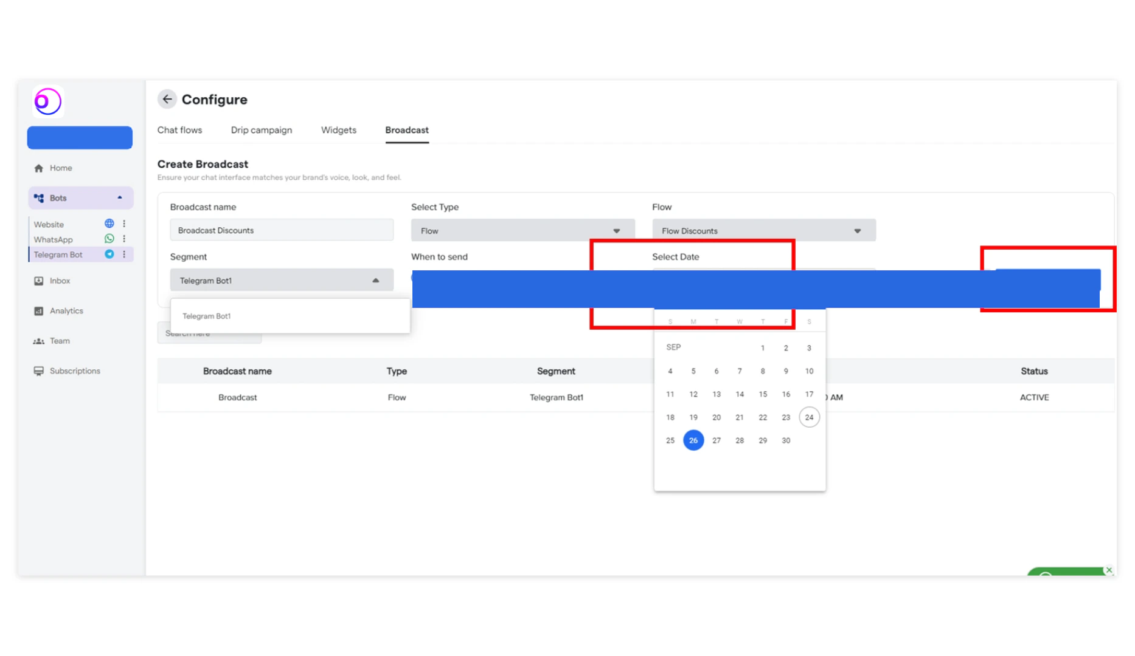Pick September 17 in the calendar
The height and width of the screenshot is (656, 1135).
(x=809, y=394)
